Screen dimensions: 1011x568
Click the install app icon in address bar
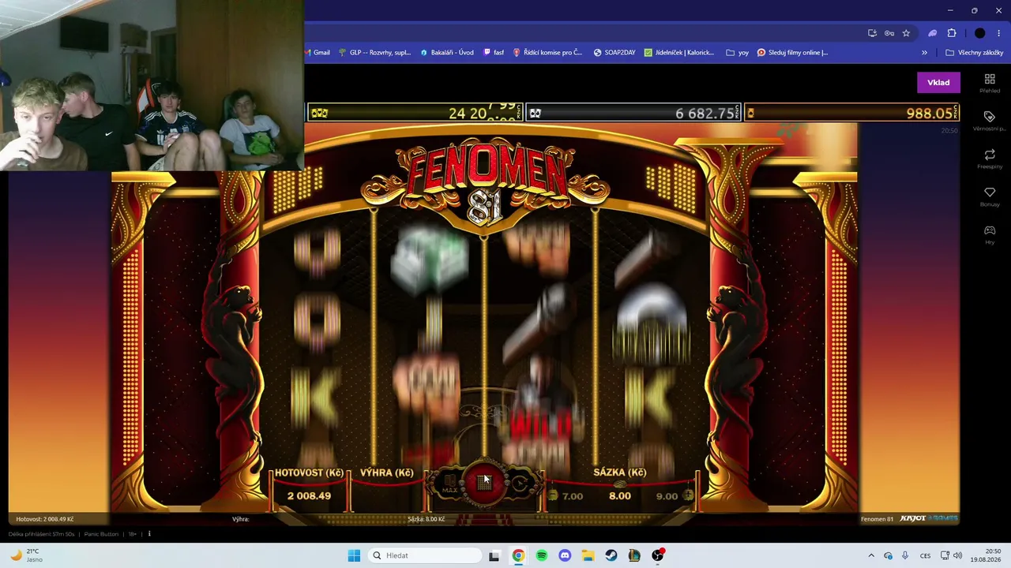(x=872, y=33)
